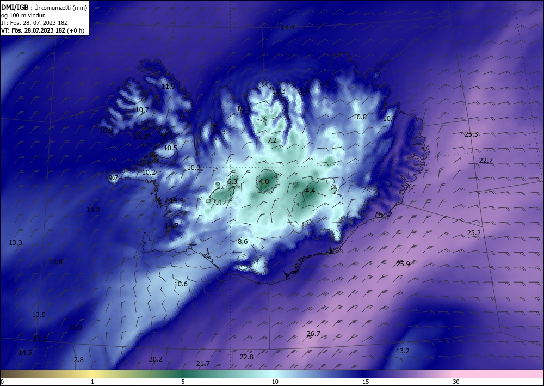The width and height of the screenshot is (544, 386).
Task: Click the 12.8 value label
Action: 77,360
